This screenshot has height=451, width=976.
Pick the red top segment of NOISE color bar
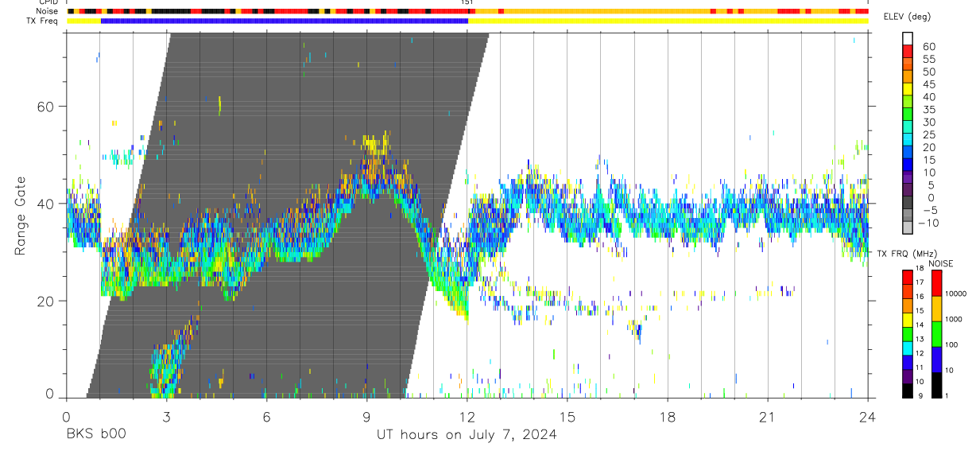pos(937,283)
